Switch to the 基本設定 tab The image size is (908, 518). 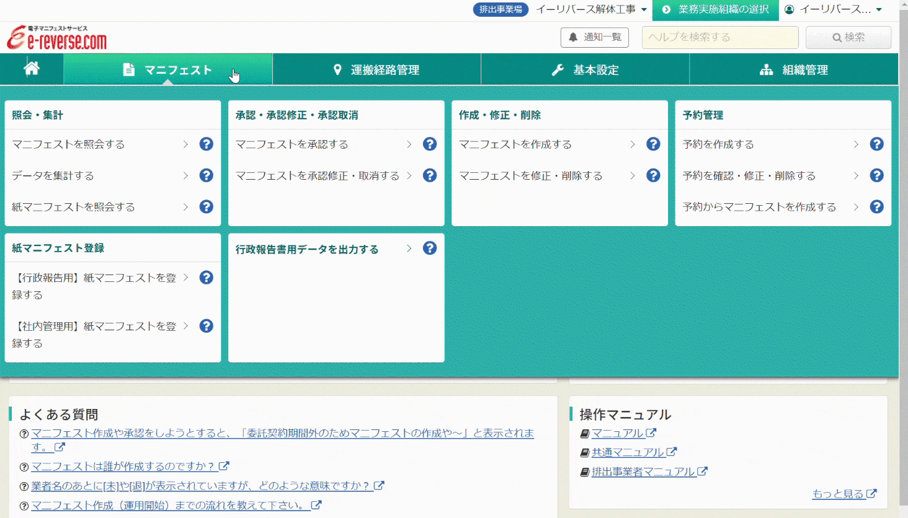(x=585, y=69)
